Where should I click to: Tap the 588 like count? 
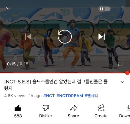click(18, 116)
